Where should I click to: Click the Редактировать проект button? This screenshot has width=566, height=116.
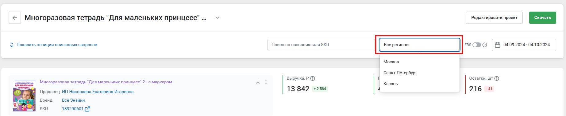(494, 18)
